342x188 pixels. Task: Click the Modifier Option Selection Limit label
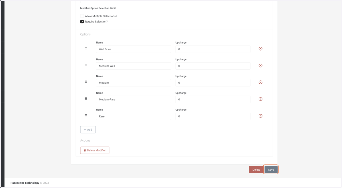(98, 8)
